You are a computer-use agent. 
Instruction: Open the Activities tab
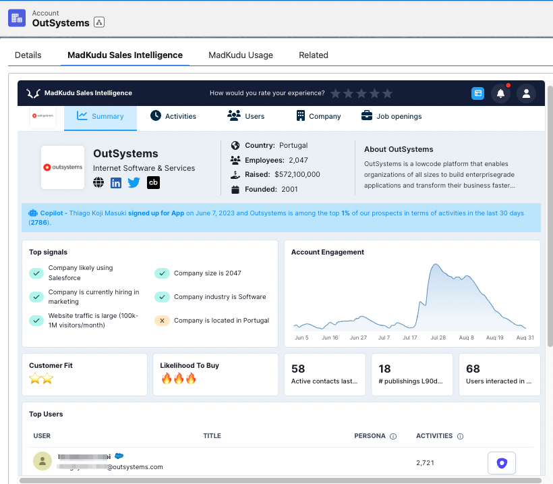click(173, 116)
